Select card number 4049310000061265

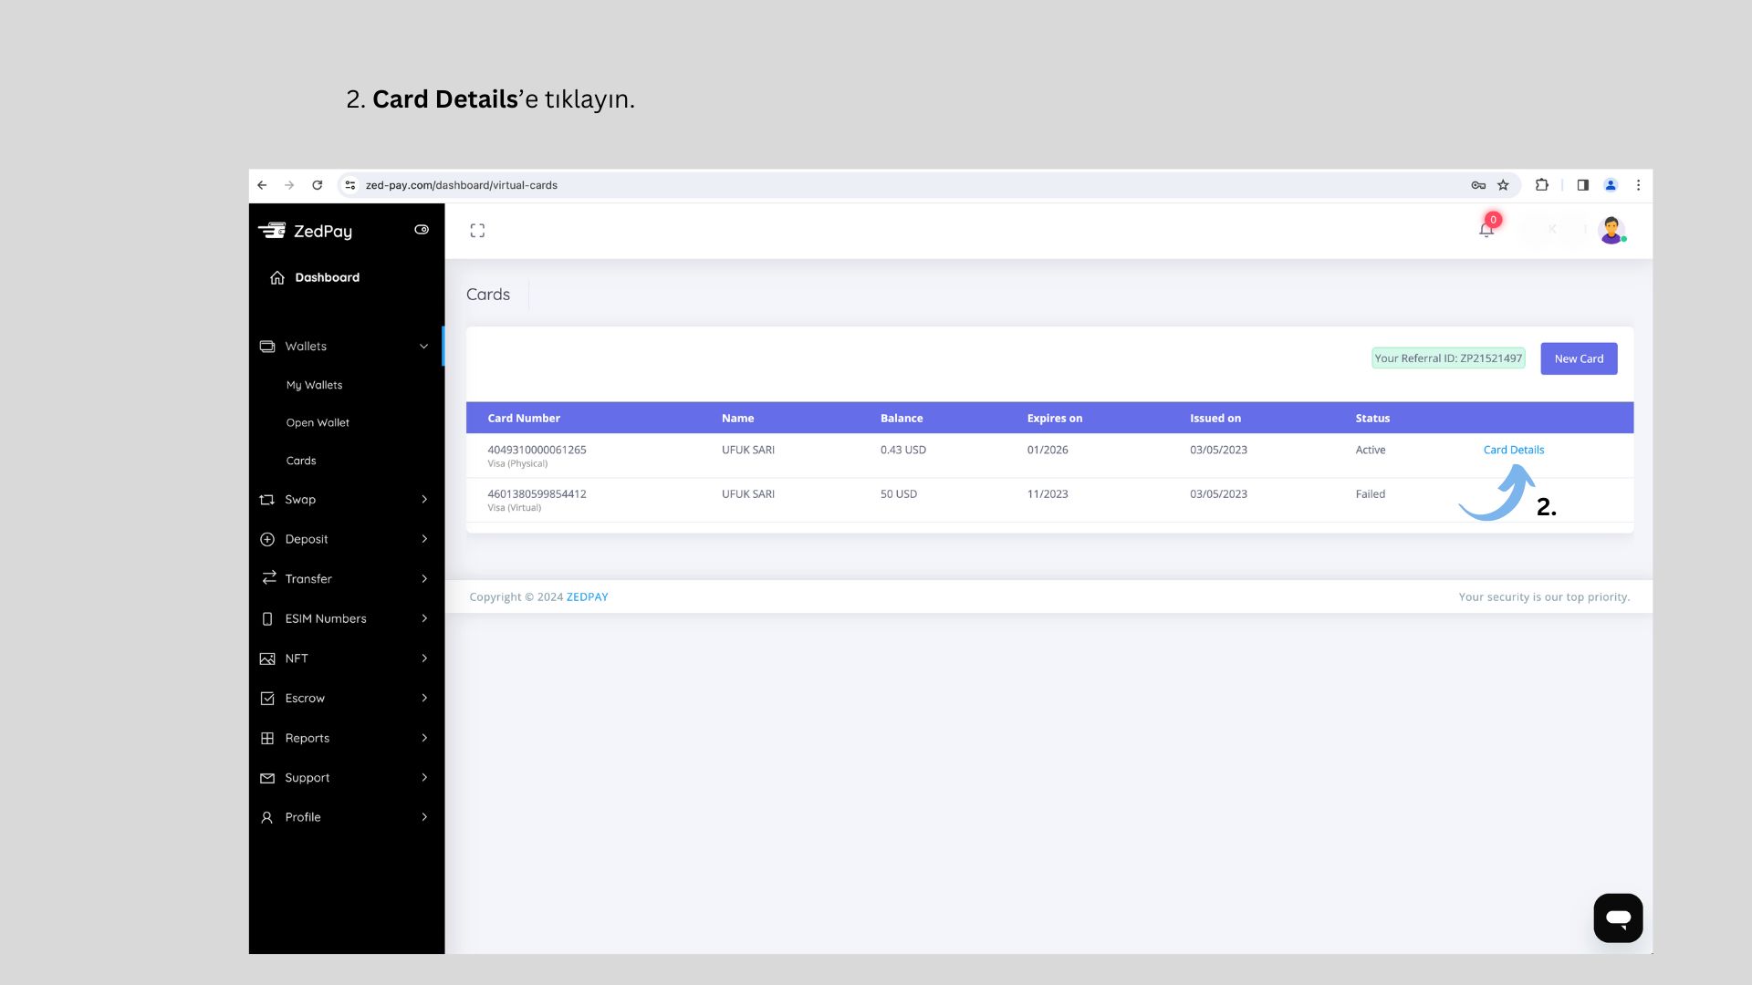coord(537,450)
